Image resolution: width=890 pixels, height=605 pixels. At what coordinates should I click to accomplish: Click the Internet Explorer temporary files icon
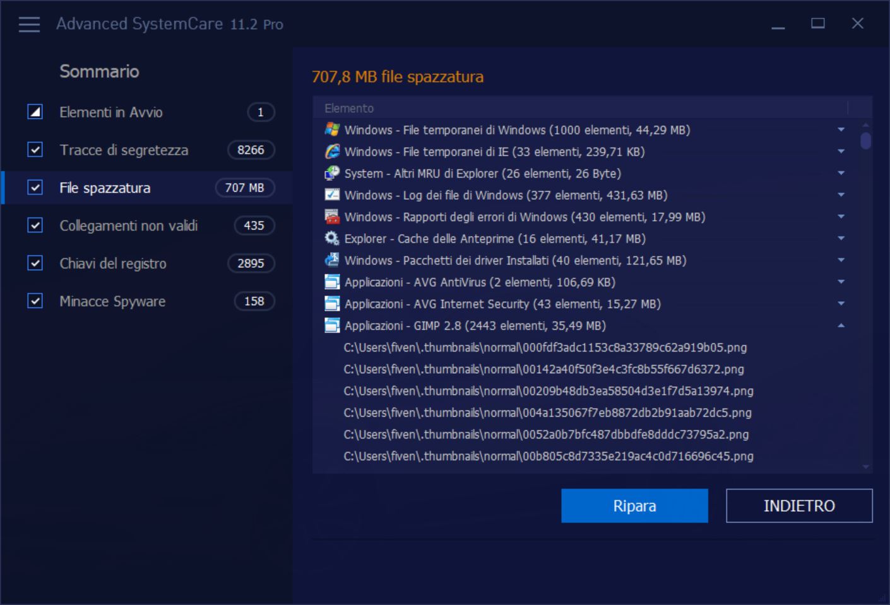pos(332,152)
